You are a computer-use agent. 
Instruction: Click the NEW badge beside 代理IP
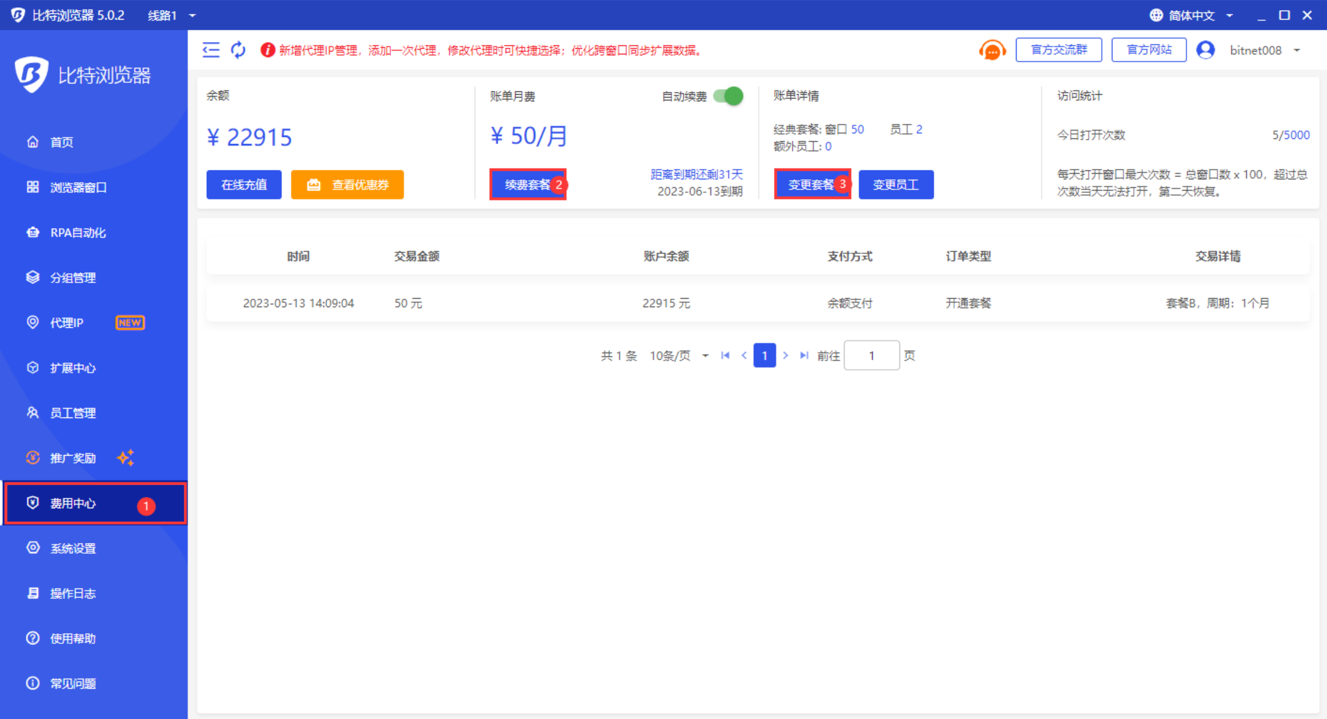(130, 323)
